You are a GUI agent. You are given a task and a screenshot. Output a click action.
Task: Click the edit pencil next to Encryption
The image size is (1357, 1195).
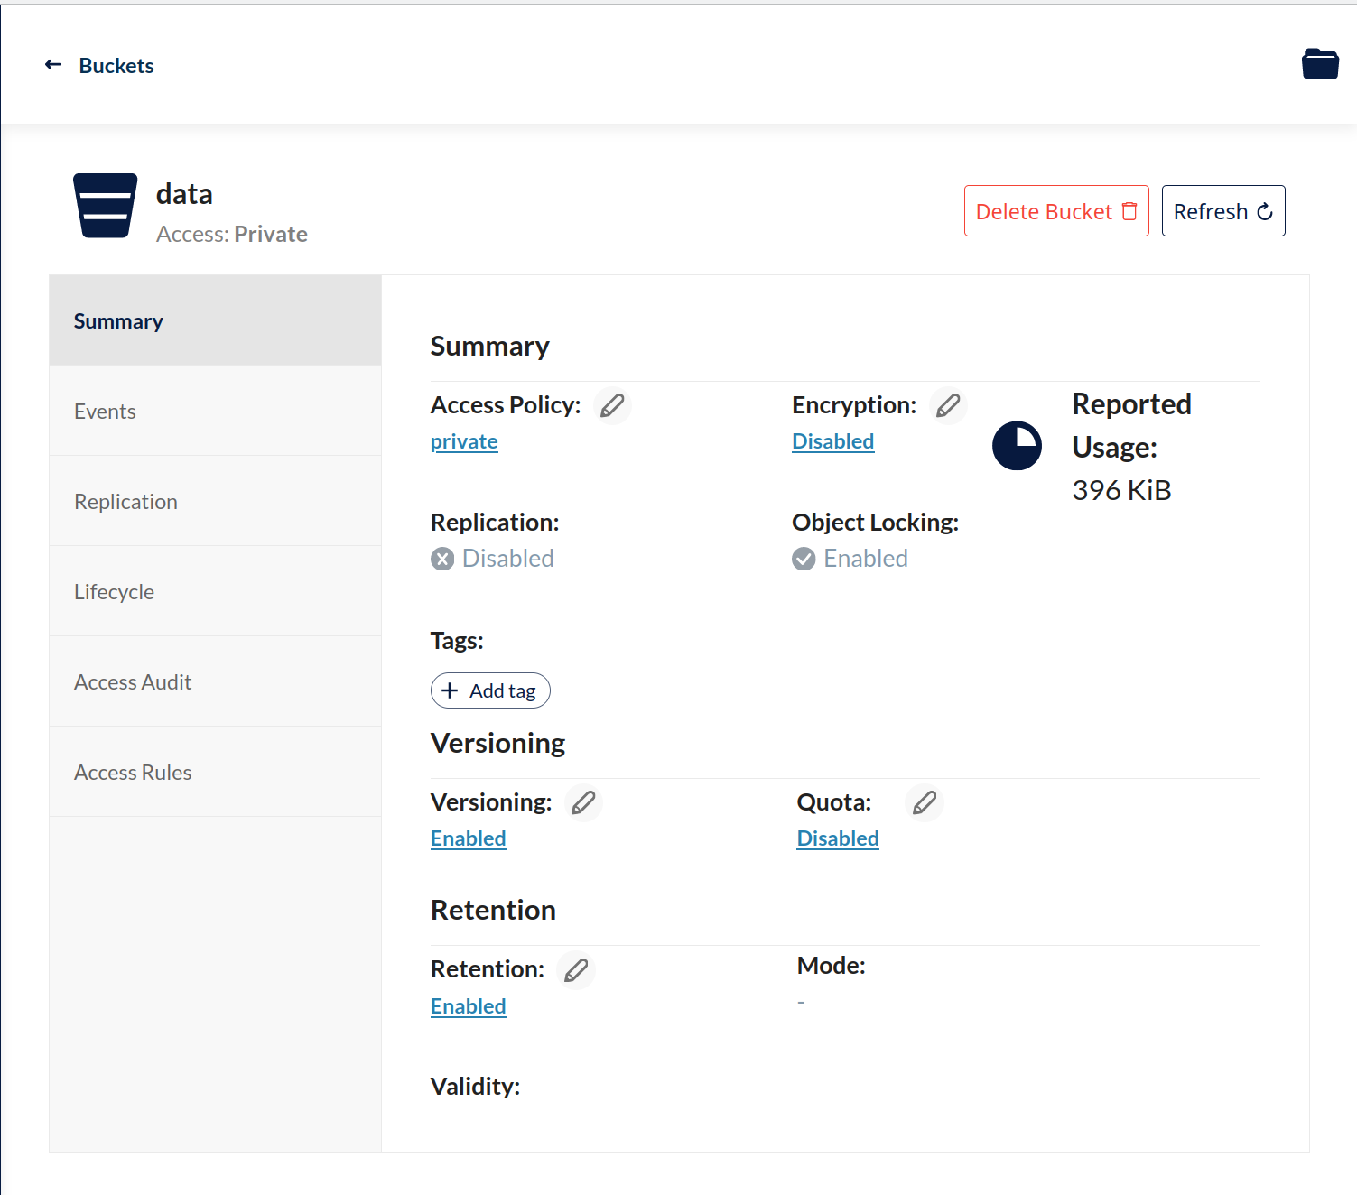948,405
